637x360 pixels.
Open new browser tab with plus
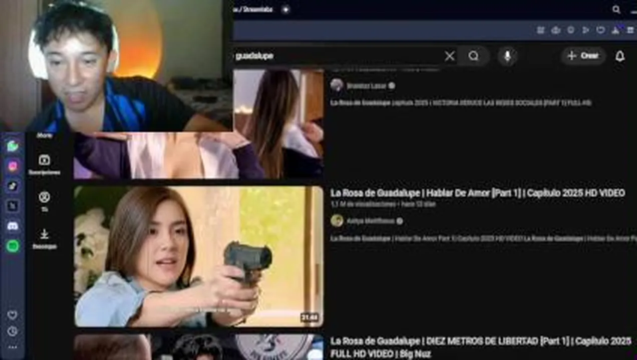[285, 9]
